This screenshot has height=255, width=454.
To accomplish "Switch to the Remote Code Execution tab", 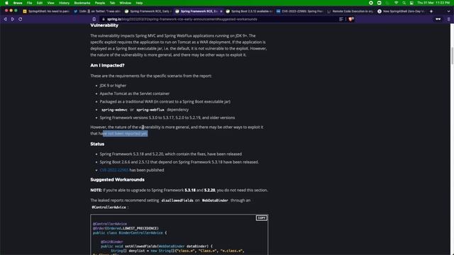I will pyautogui.click(x=350, y=11).
